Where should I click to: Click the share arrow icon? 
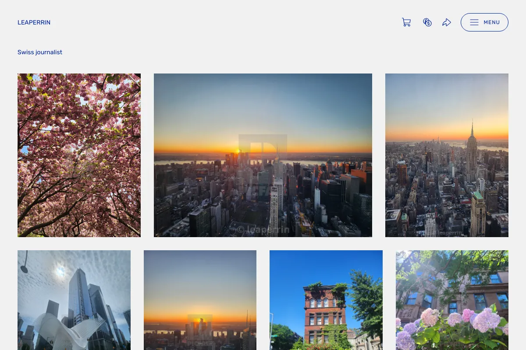447,22
